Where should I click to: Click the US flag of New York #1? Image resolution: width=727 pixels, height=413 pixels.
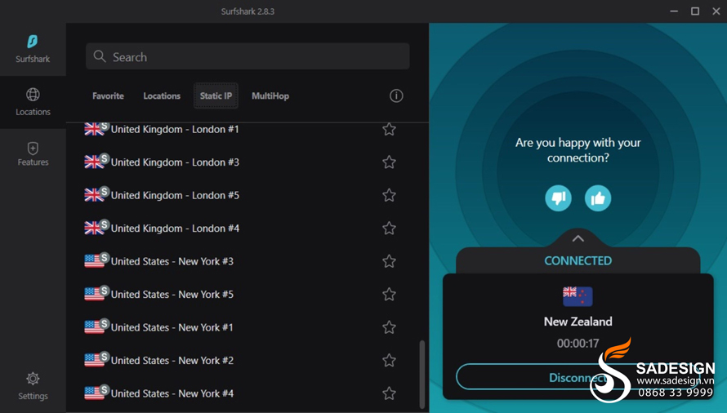[94, 326]
